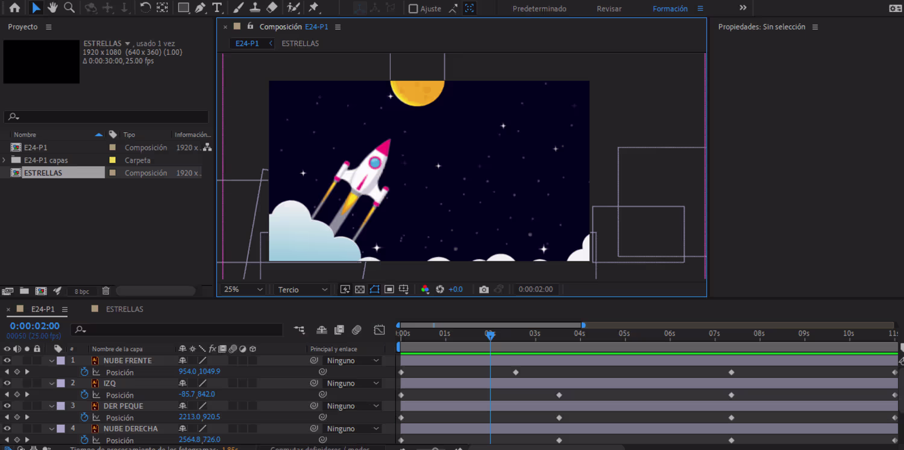Take a snapshot with camera icon

point(483,290)
